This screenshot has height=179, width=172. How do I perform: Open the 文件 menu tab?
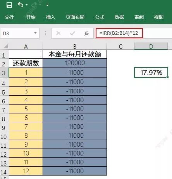pos(9,17)
